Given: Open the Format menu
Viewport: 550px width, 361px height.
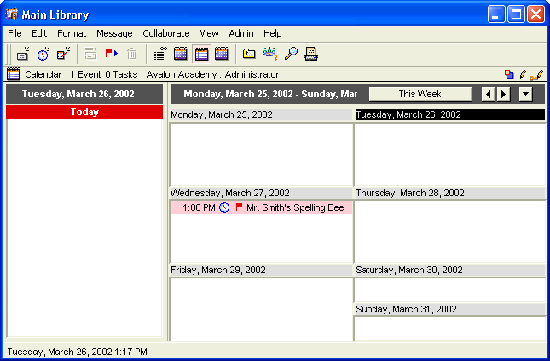Looking at the screenshot, I should [72, 33].
